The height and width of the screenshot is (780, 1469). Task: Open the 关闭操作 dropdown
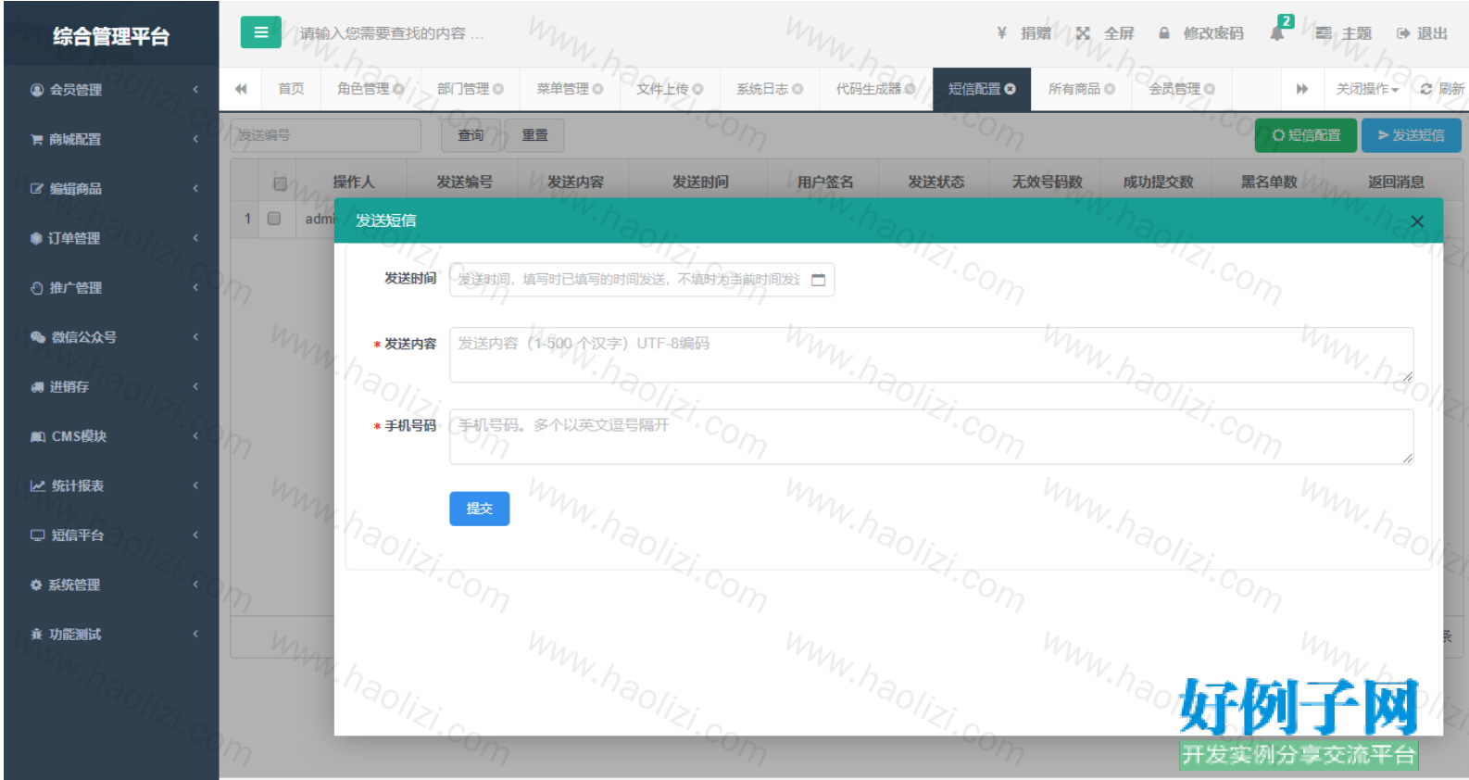[x=1367, y=89]
